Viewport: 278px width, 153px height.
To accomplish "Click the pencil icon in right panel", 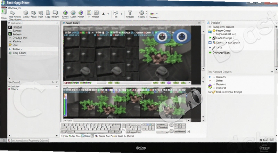I will click(x=214, y=48).
